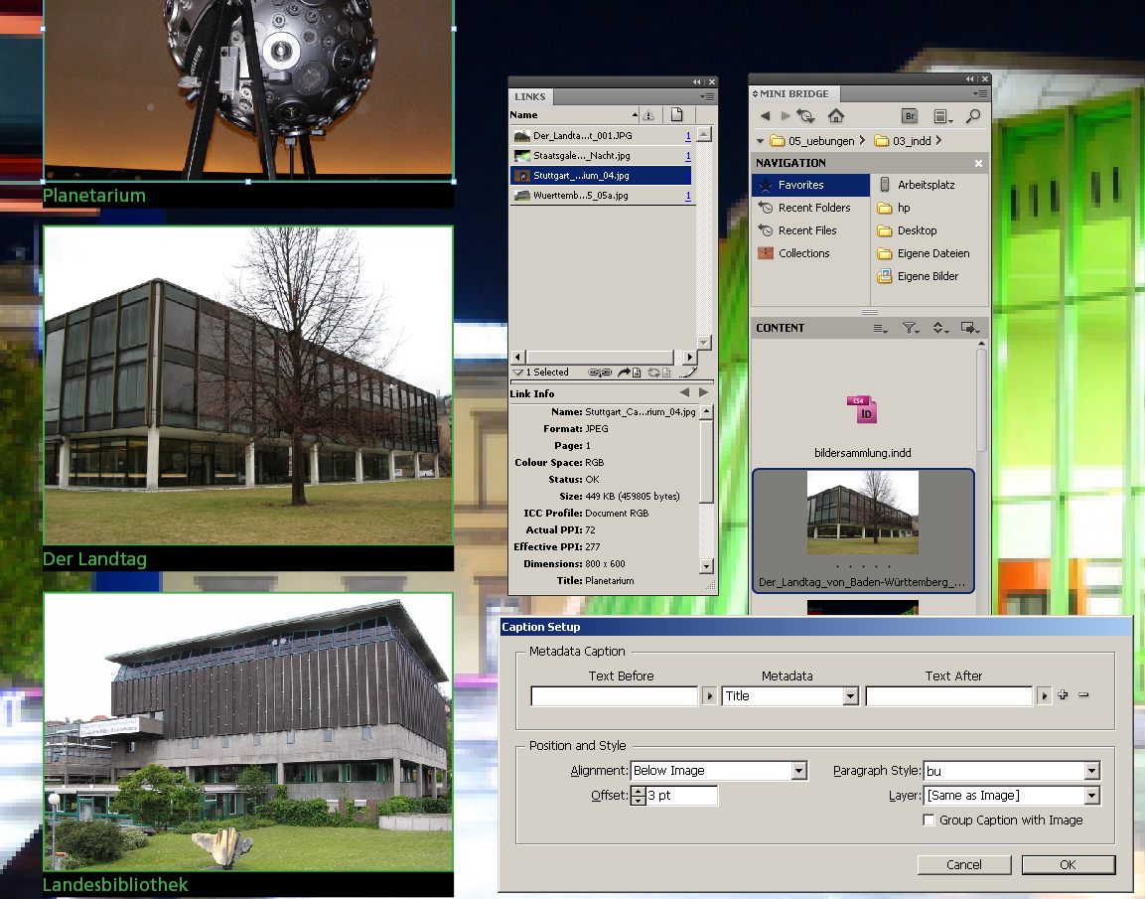The image size is (1145, 899).
Task: Open Text Before special characters menu
Action: (709, 696)
